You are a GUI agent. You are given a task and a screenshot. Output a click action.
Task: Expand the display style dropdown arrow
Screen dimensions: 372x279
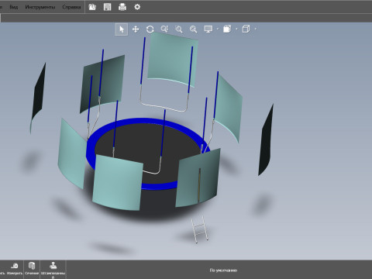click(x=218, y=29)
